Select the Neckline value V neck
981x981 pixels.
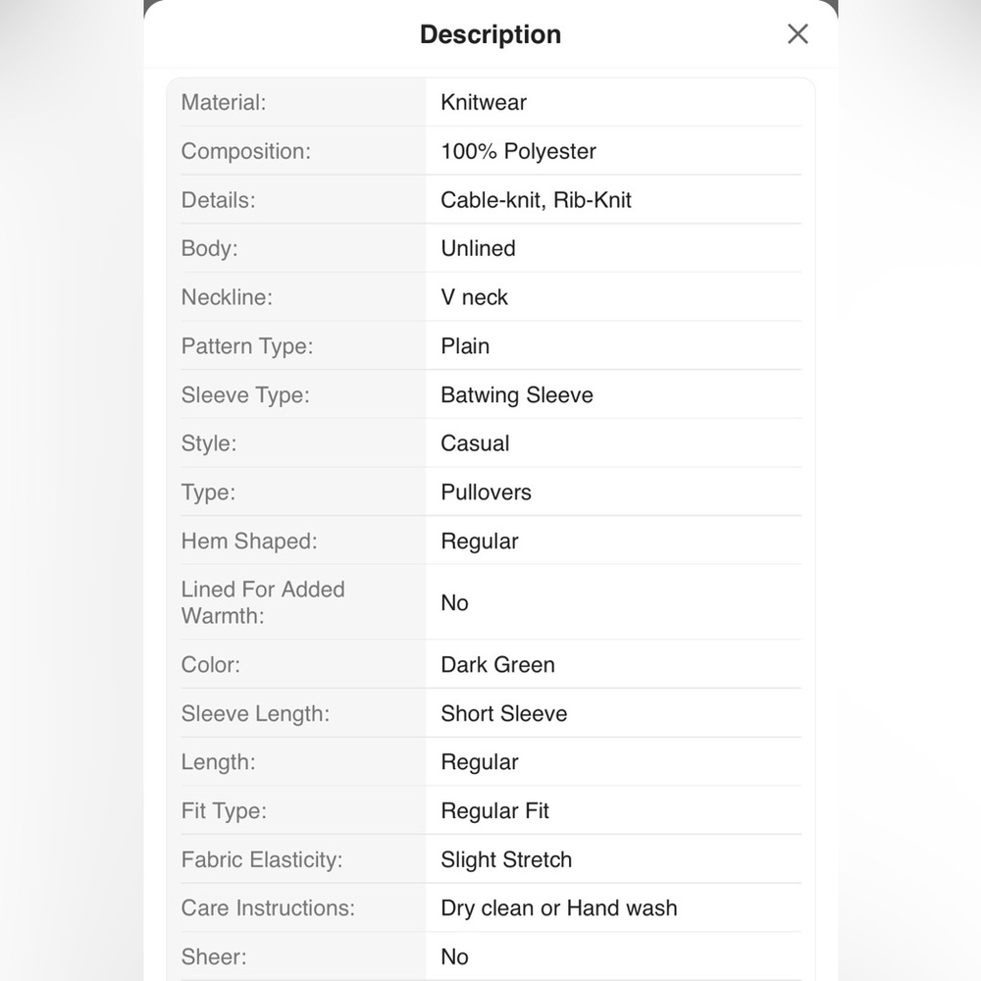(474, 297)
